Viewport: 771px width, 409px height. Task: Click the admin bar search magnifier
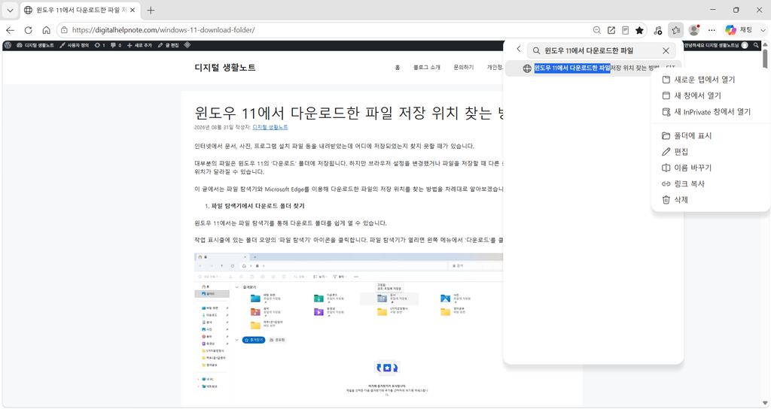[756, 45]
